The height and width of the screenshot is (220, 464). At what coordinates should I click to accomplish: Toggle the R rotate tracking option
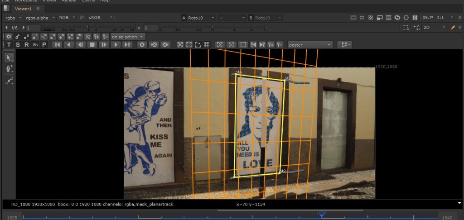coord(27,45)
